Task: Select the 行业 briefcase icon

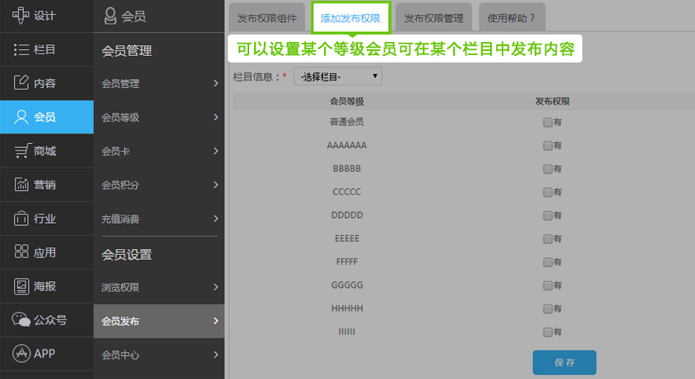Action: pyautogui.click(x=21, y=219)
